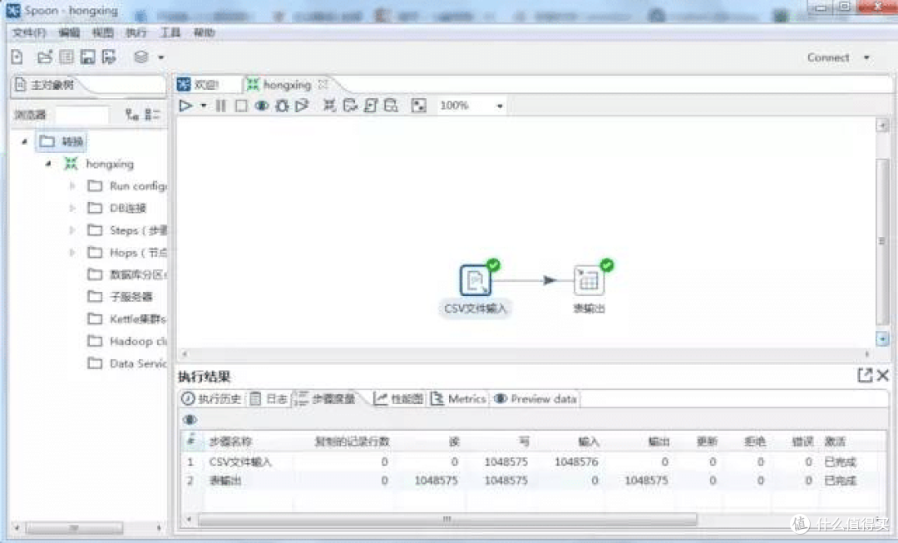Generate SQL for transformation icon
The height and width of the screenshot is (543, 898).
pos(371,106)
